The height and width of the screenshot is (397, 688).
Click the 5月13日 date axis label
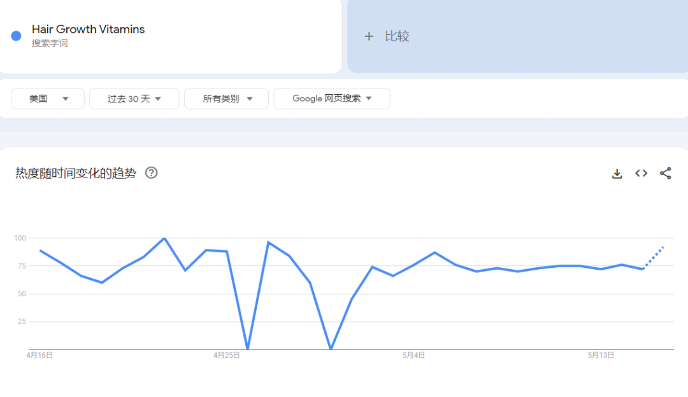601,356
